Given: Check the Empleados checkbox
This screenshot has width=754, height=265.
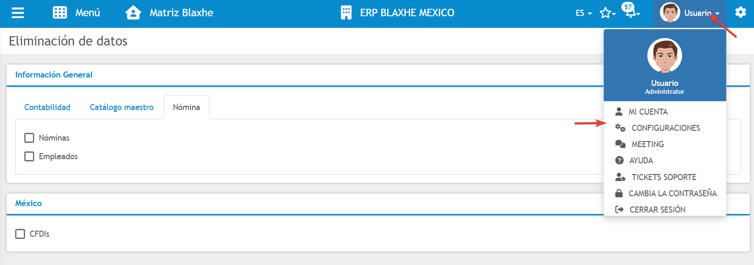Looking at the screenshot, I should [29, 156].
